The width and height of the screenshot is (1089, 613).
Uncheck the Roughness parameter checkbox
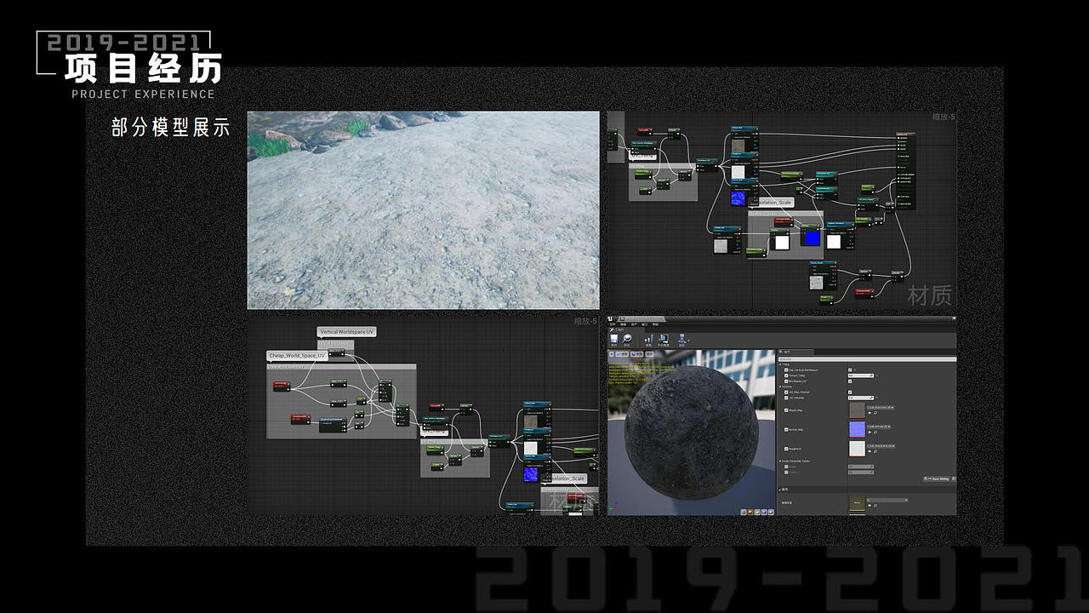(785, 449)
